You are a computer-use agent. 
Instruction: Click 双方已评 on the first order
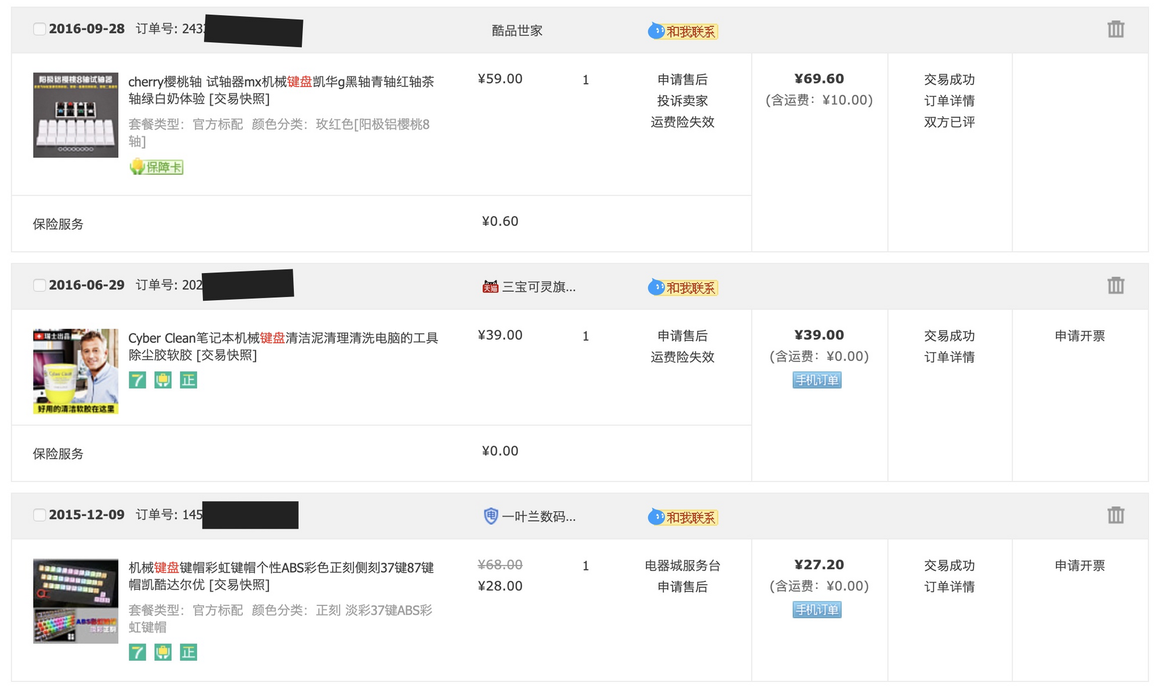[x=949, y=122]
